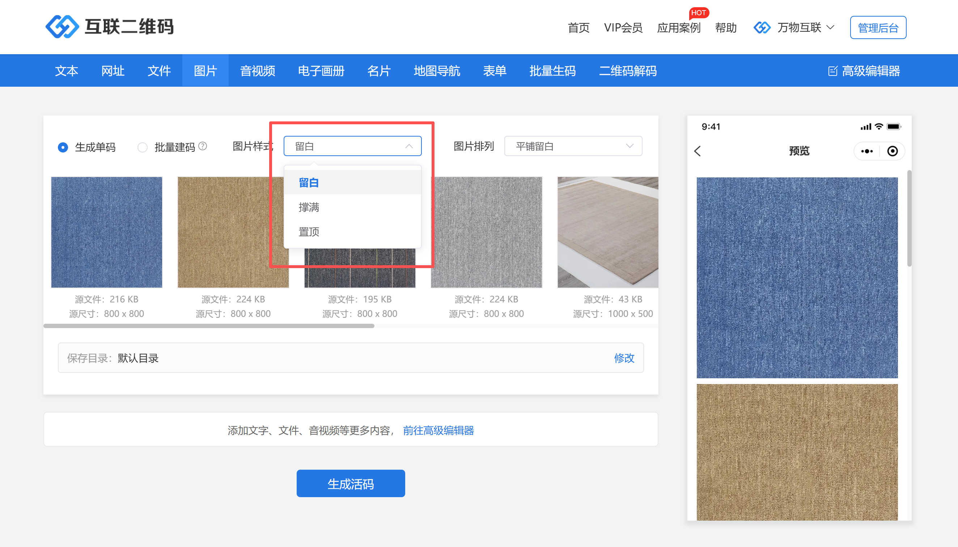Select the 生成单码 radio button

[63, 147]
